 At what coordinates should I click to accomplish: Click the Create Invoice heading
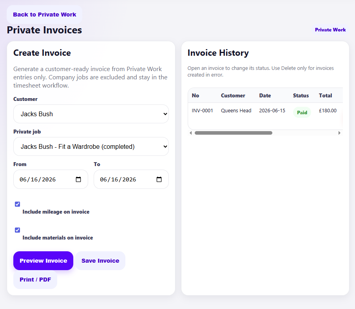tap(42, 53)
